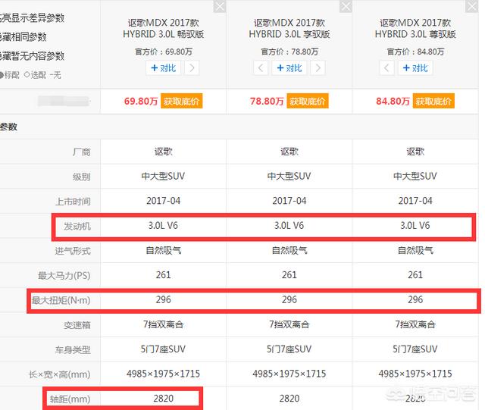Click the 享驭版 5门7座SUV body type cell
The image size is (485, 410).
click(x=289, y=349)
